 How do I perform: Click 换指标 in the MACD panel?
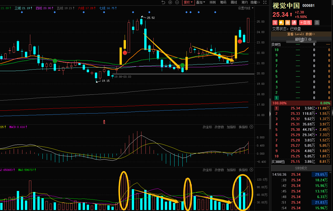243,127
